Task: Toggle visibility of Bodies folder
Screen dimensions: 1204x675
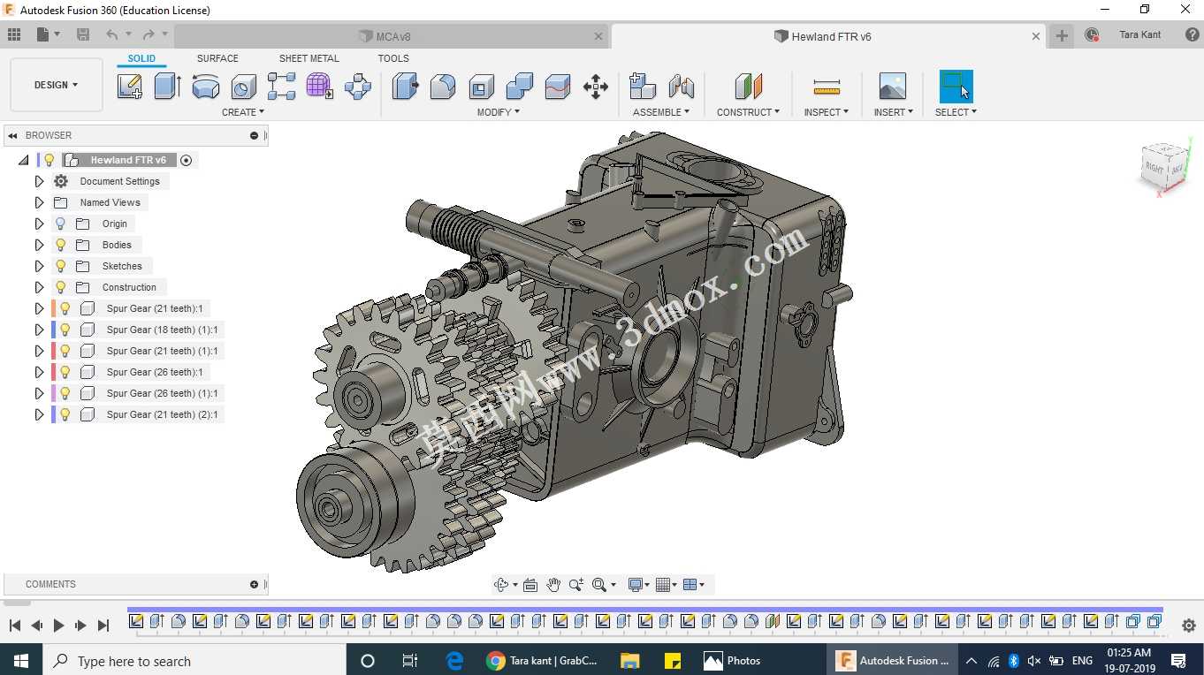Action: [x=60, y=245]
